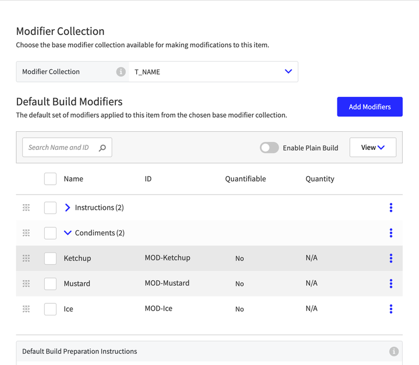Image resolution: width=419 pixels, height=365 pixels.
Task: Select the Mustard checkbox
Action: coord(50,283)
